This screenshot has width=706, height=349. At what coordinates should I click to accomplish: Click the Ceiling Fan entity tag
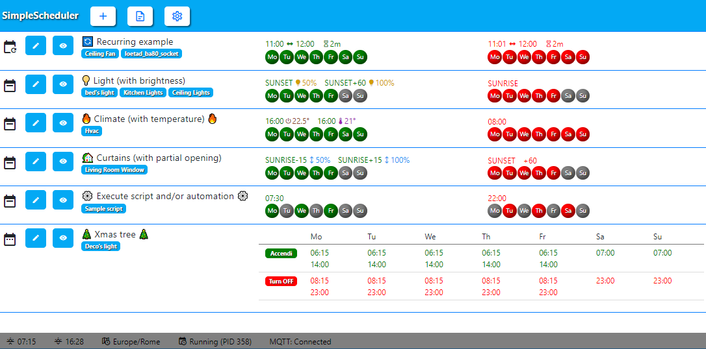click(100, 54)
